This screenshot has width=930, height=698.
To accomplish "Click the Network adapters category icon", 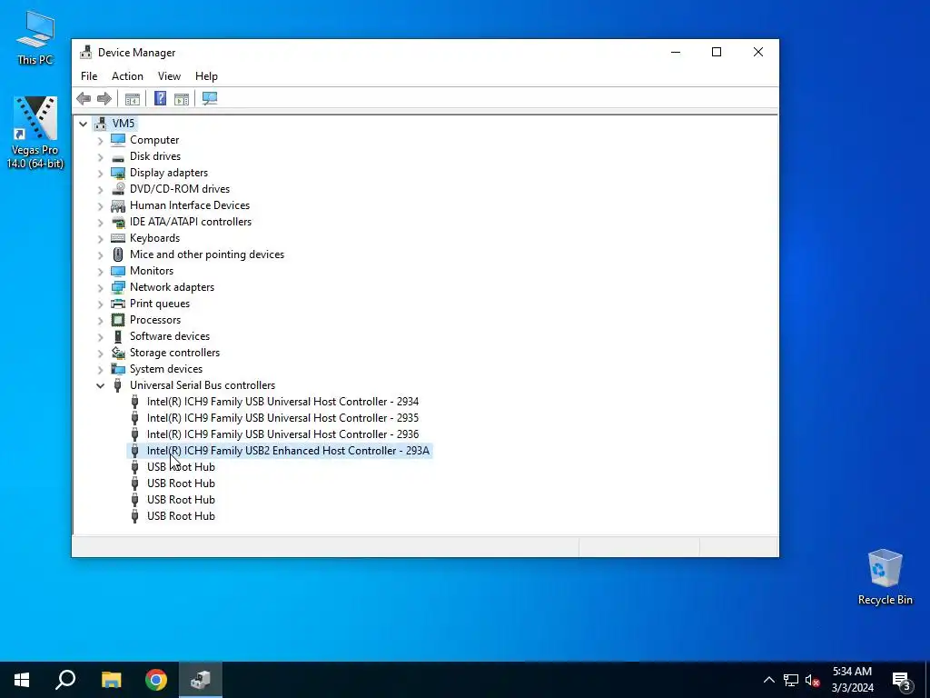I will [x=118, y=287].
